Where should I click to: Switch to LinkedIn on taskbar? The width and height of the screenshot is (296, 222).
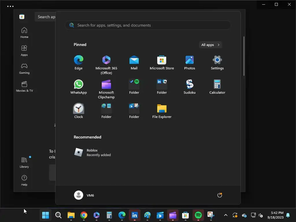(x=135, y=215)
